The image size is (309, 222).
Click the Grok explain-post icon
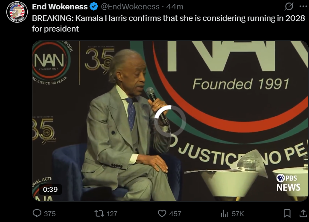point(289,6)
